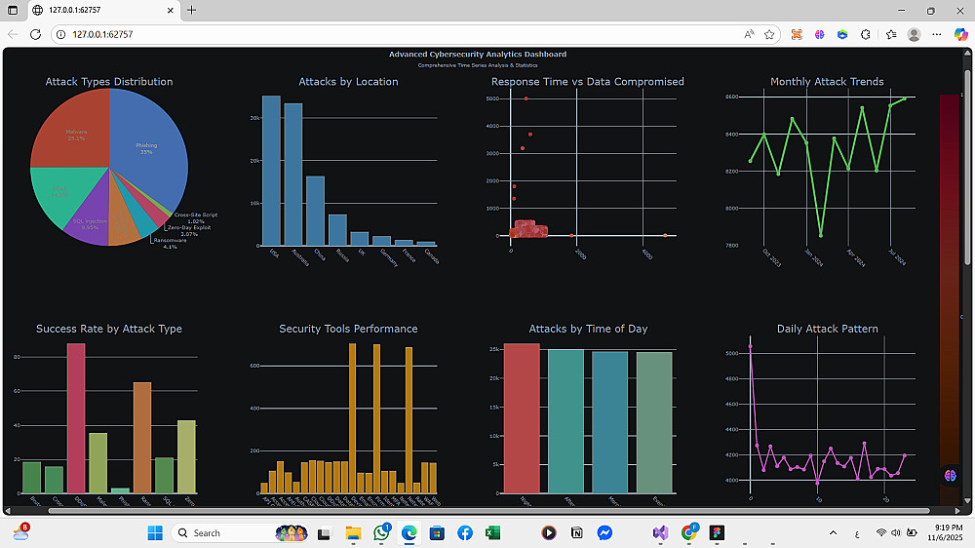Launch Copilot from the browser toolbar
The width and height of the screenshot is (975, 548).
(x=960, y=34)
